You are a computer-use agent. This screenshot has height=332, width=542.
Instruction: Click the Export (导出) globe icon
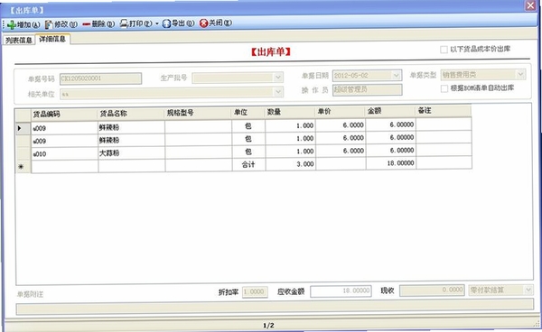click(x=166, y=23)
